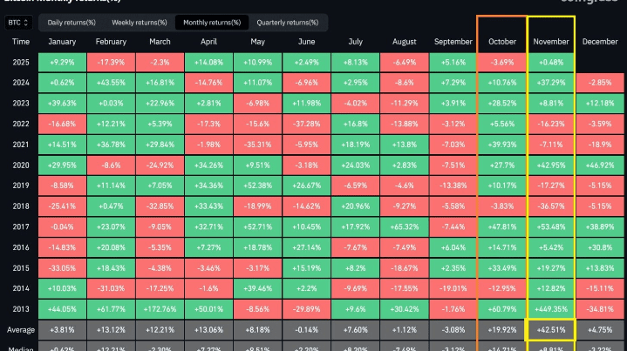Click the October column header

(x=502, y=42)
